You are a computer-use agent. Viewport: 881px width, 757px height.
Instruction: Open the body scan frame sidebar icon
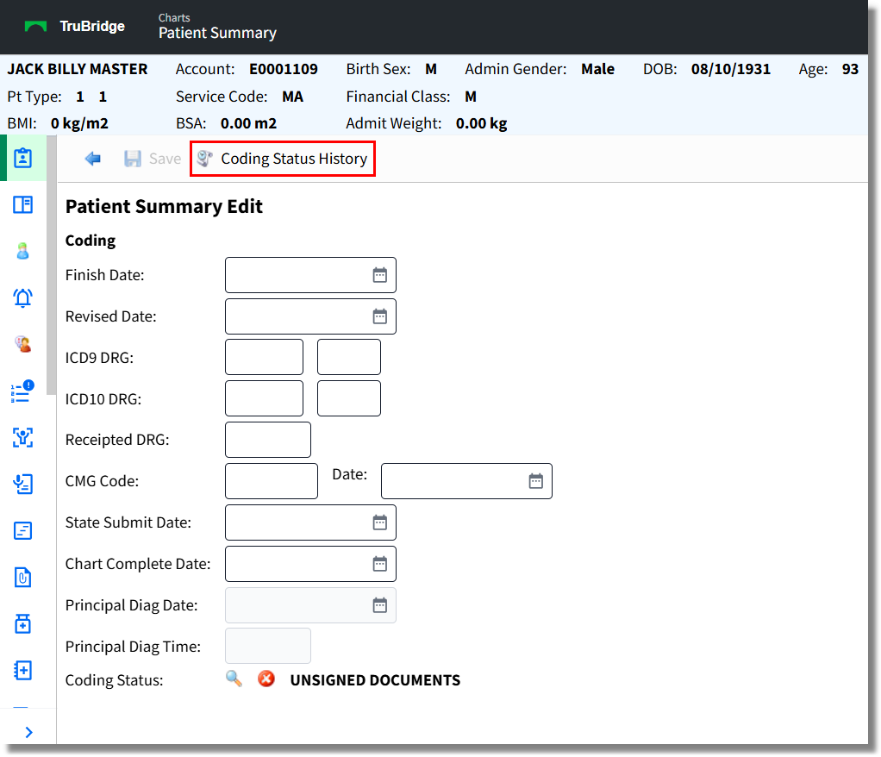23,437
